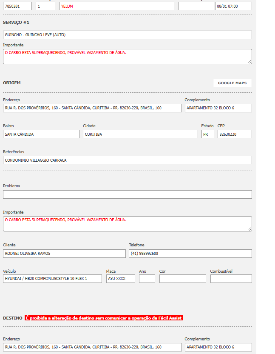
Task: Click the Google Maps button
Action: (x=232, y=83)
